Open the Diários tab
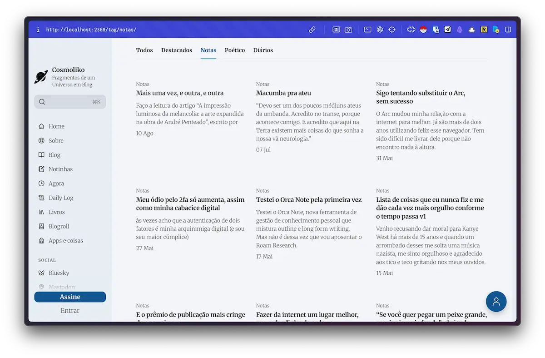Screen dimensions: 545x358 pos(263,50)
